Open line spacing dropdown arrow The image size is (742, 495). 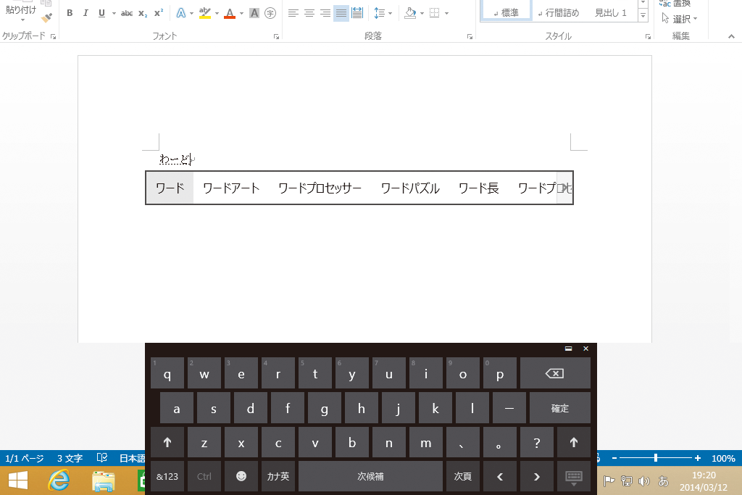click(x=391, y=13)
